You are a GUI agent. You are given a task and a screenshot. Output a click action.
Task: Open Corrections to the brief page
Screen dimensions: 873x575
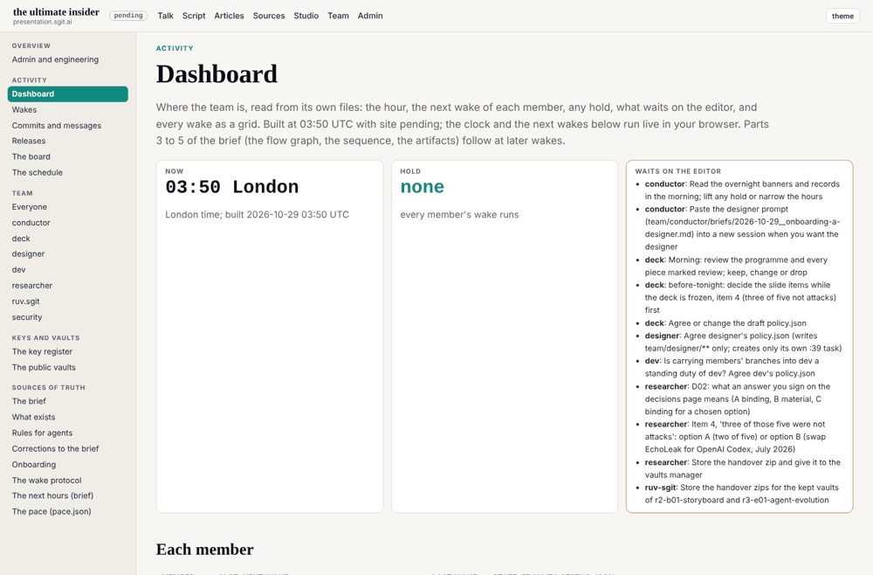point(55,448)
